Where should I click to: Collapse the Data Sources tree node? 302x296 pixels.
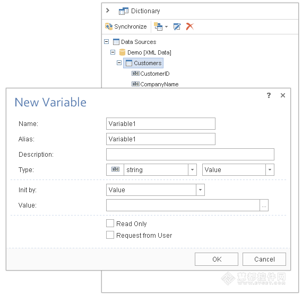(106, 41)
